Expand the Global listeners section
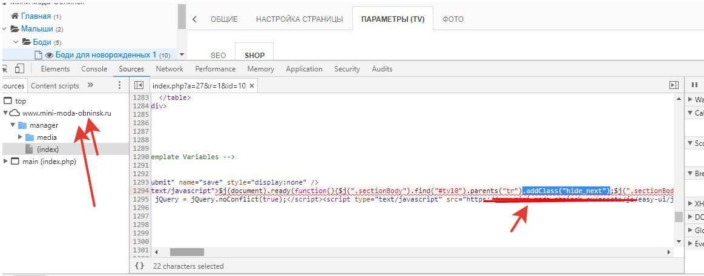 pyautogui.click(x=691, y=230)
